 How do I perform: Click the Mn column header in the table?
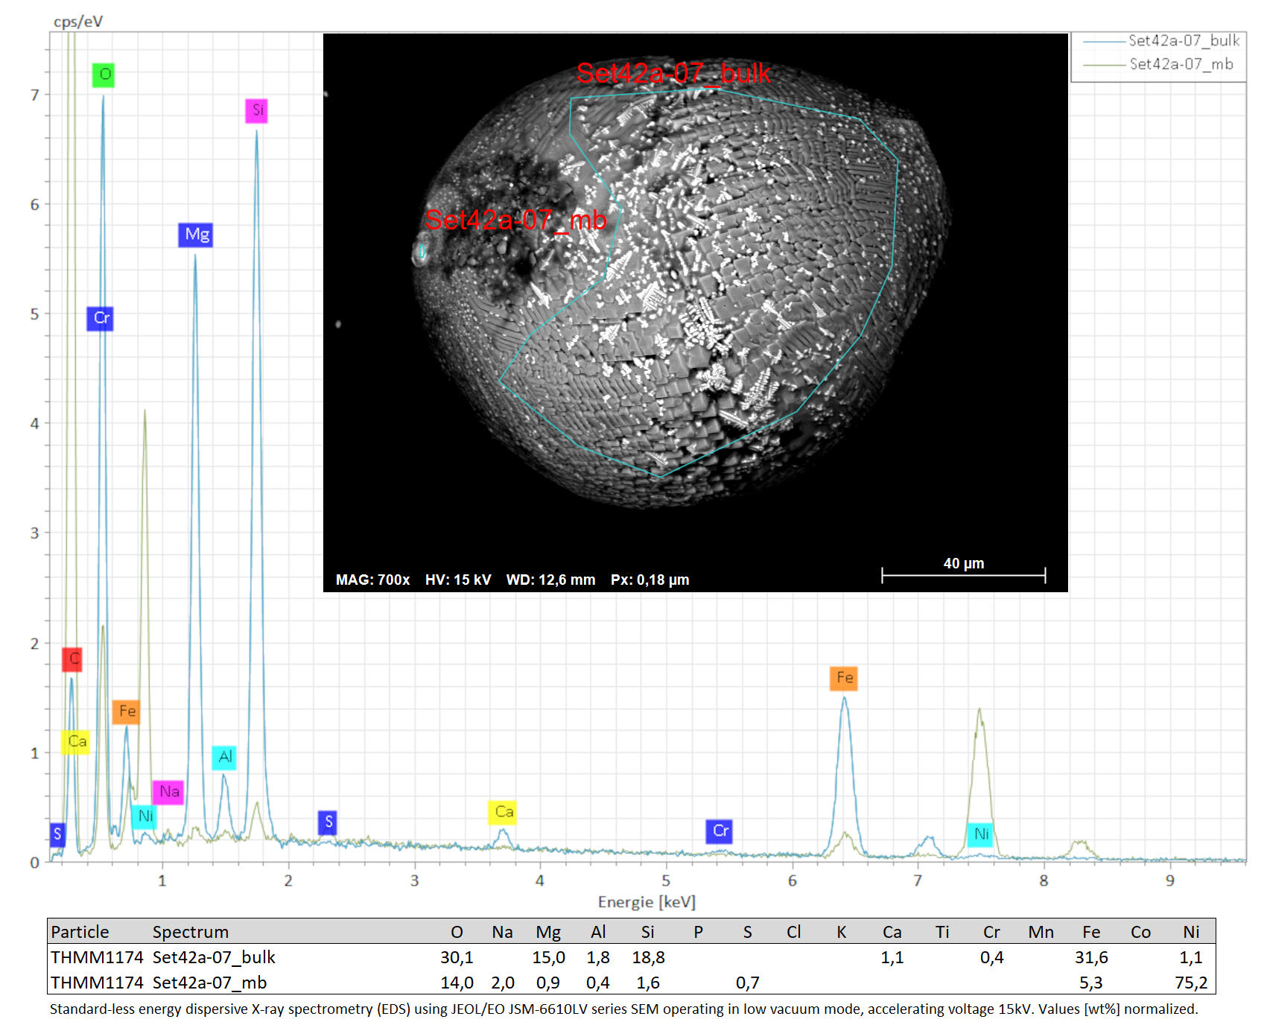[1041, 932]
